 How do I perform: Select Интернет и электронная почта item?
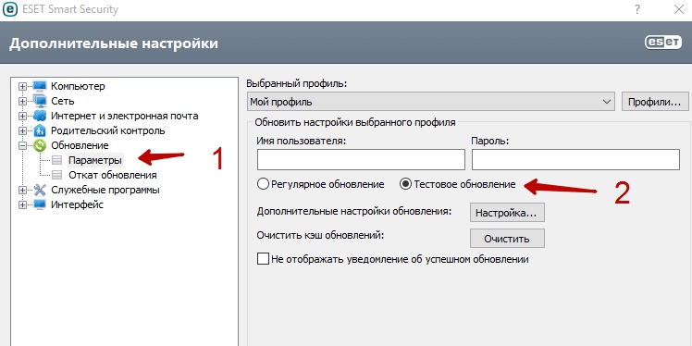125,116
